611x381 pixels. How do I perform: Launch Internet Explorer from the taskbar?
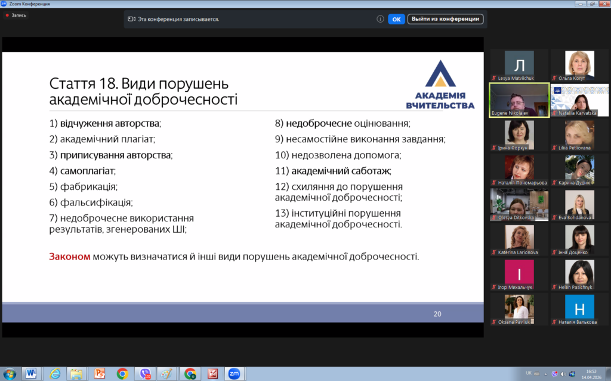tap(54, 373)
